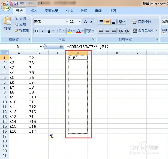The height and width of the screenshot is (159, 168).
Task: Align text right
Action: pos(113,31)
